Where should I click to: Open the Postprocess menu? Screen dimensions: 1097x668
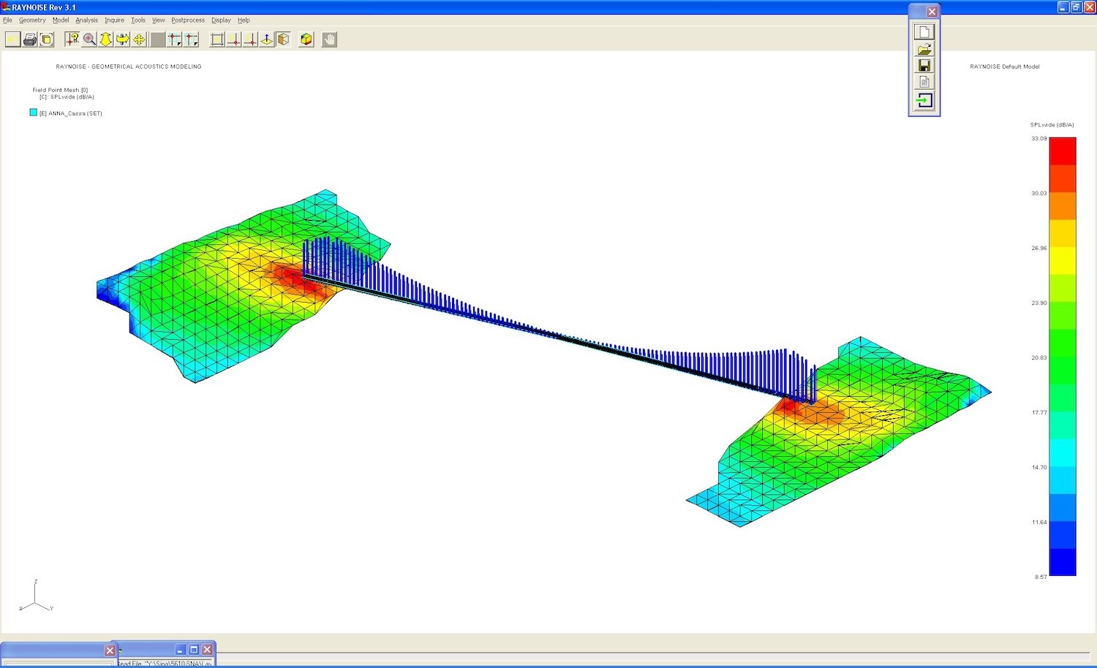(188, 20)
